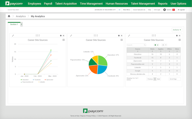This screenshot has height=119, width=192.
Task: Focus the Go to Page input
Action: coord(175,79)
